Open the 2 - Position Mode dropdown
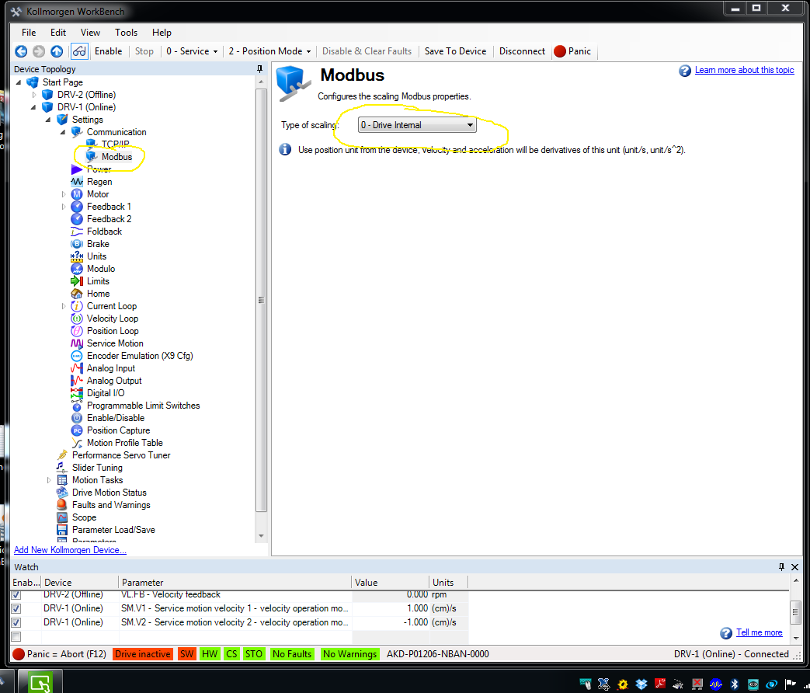Image resolution: width=810 pixels, height=693 pixels. [x=269, y=51]
